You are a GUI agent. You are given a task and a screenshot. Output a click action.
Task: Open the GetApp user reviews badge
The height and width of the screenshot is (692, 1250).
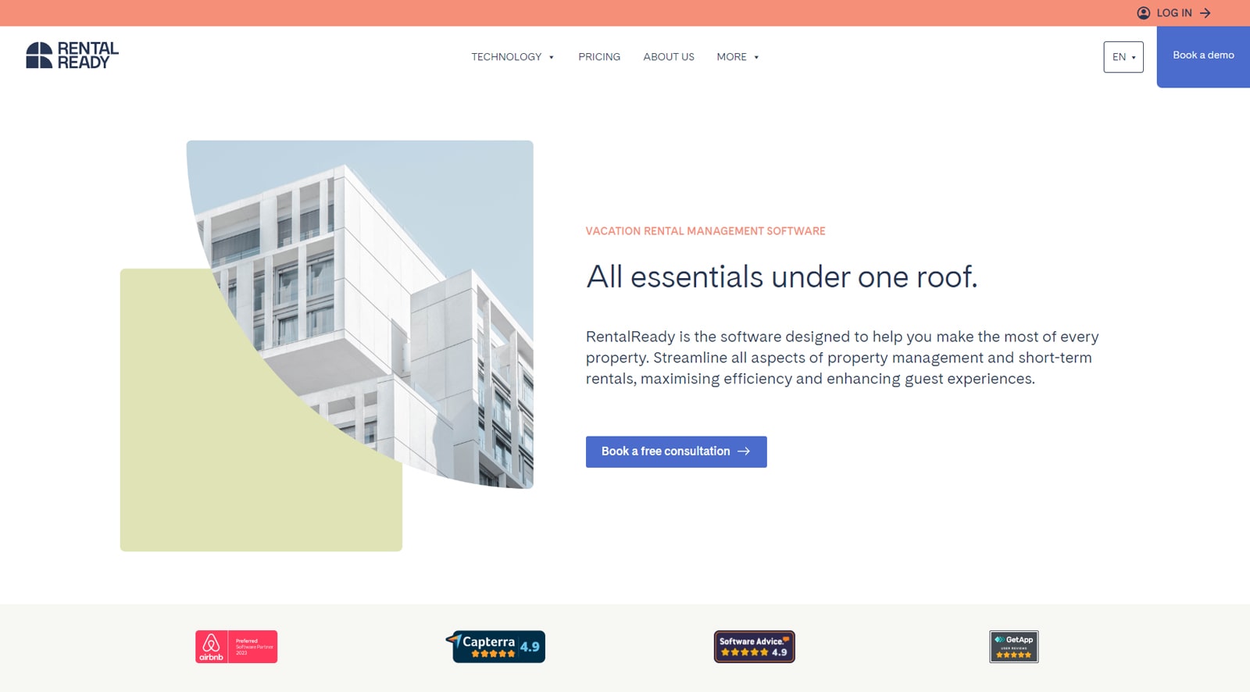[x=1013, y=647]
